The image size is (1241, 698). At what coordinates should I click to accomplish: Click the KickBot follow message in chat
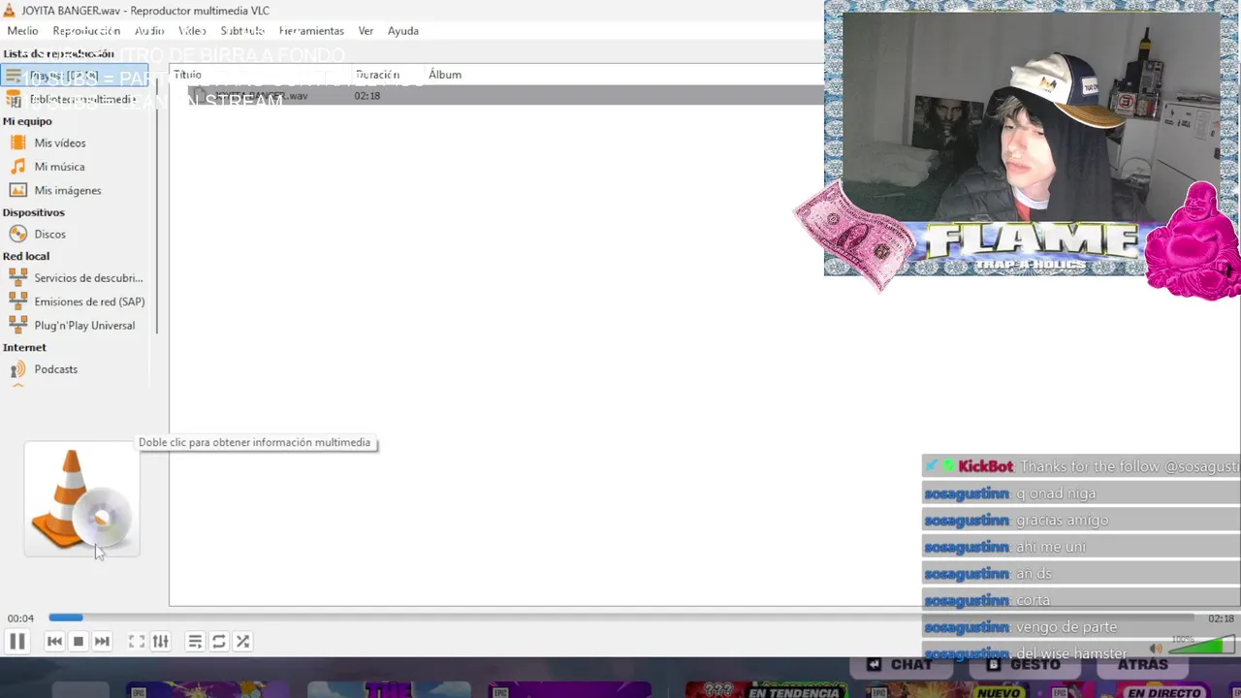(1081, 466)
